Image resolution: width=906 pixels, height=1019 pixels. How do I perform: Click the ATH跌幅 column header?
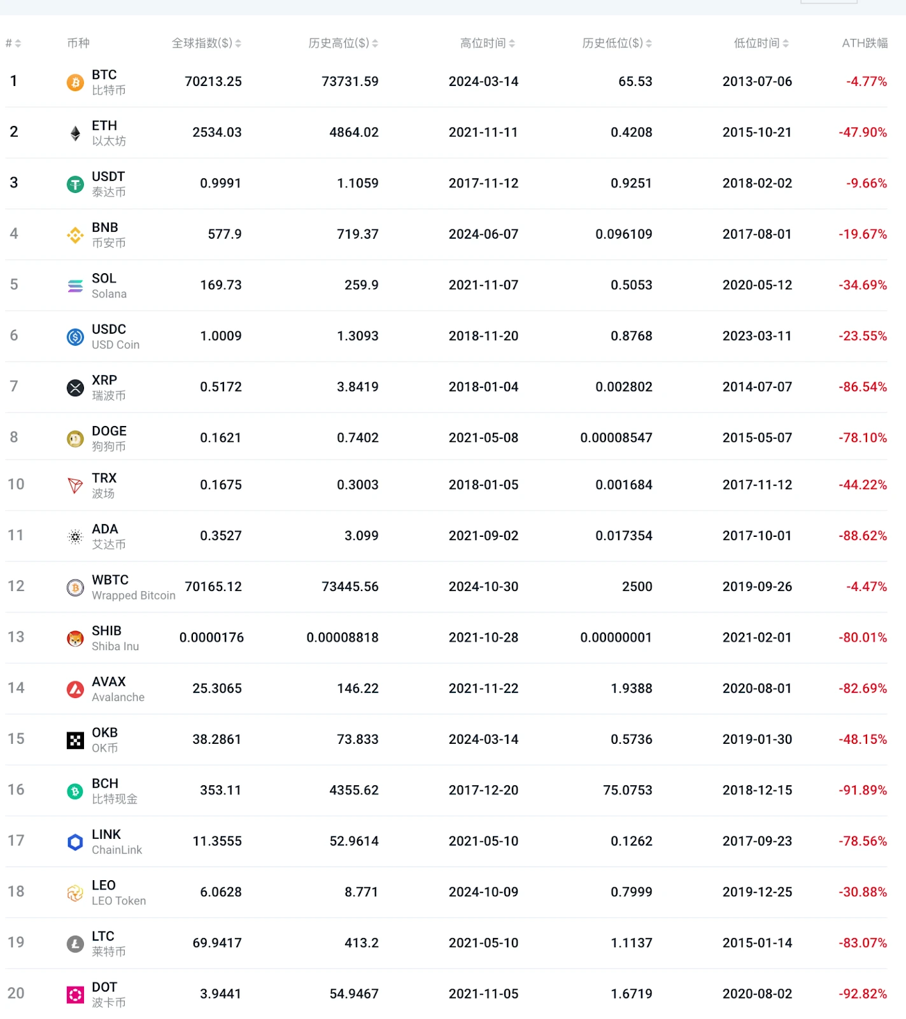(865, 43)
